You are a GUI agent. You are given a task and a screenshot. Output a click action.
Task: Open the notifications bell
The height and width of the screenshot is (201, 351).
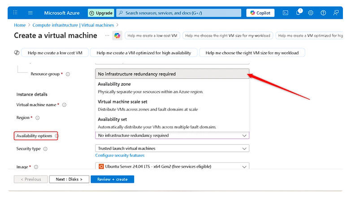click(x=299, y=13)
